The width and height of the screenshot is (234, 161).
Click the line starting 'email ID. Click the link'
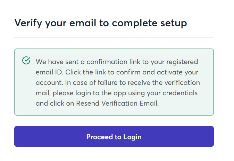point(117,72)
